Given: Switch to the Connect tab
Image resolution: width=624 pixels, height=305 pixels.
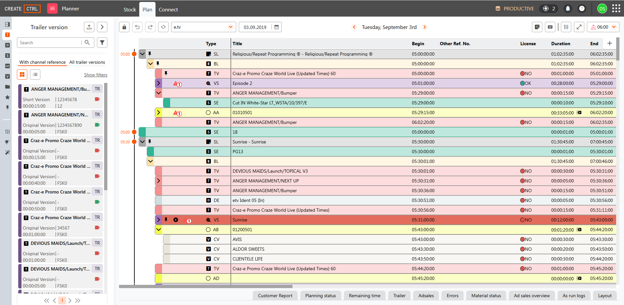Looking at the screenshot, I should pyautogui.click(x=168, y=9).
